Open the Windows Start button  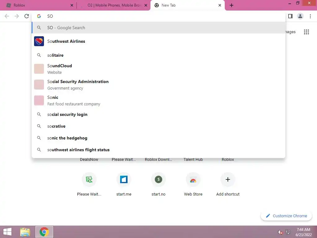point(7,232)
